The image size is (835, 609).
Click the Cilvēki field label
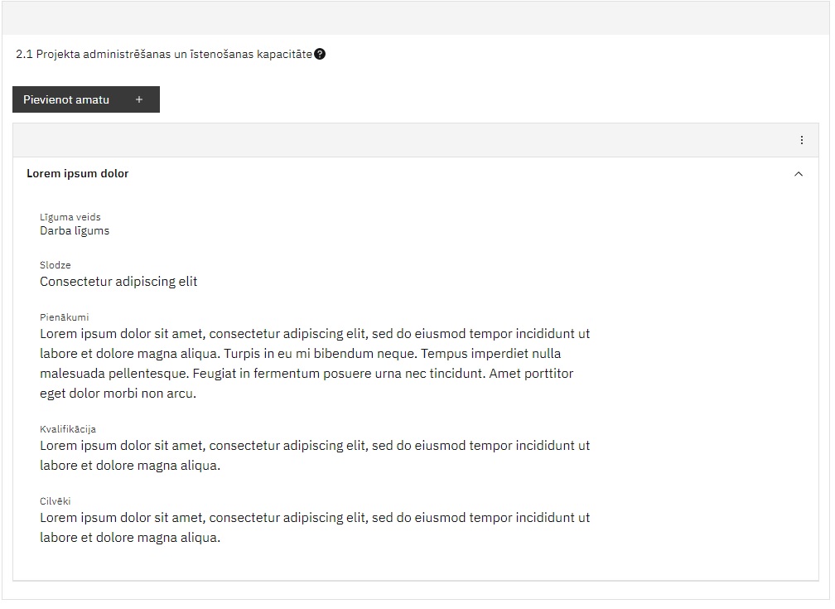point(56,500)
